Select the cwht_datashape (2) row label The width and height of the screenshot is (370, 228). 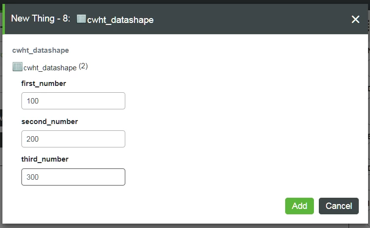[x=56, y=67]
